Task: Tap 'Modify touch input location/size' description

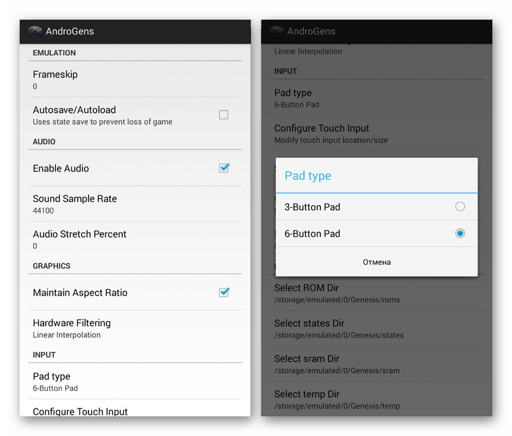Action: (x=331, y=140)
